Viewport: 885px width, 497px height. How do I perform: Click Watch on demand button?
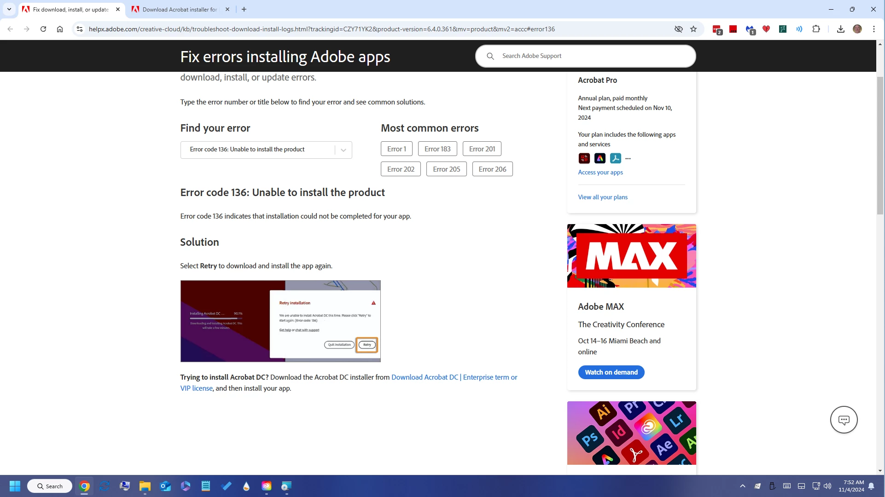611,372
